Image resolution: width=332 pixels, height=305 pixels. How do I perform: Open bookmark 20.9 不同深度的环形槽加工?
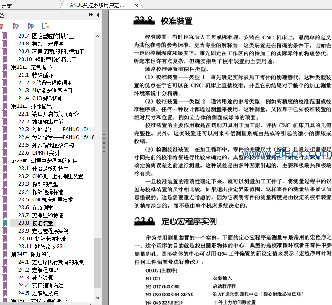(51, 52)
